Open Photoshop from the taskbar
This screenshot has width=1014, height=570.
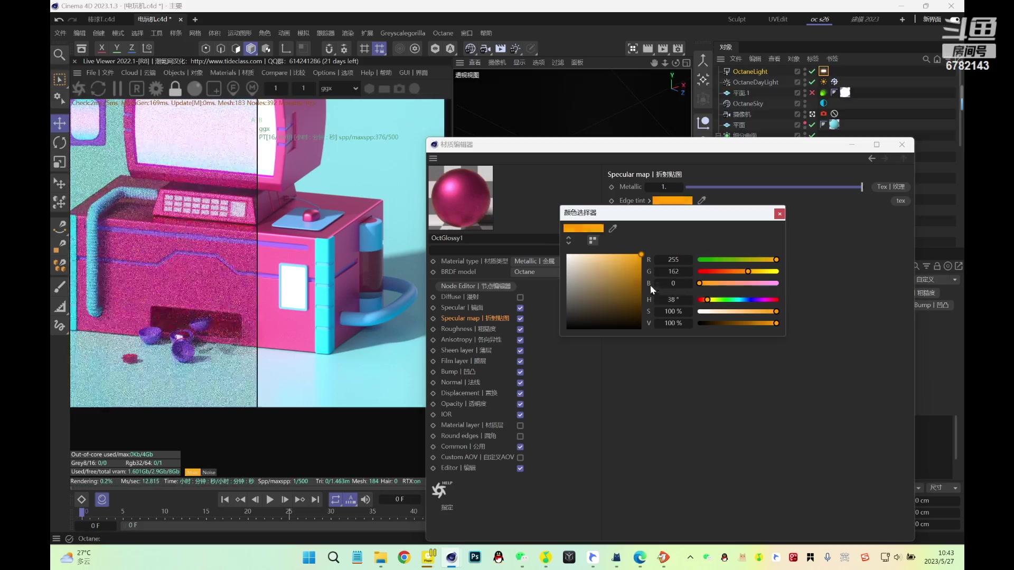[475, 557]
